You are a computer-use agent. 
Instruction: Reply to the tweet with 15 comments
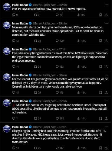click(x=15, y=92)
